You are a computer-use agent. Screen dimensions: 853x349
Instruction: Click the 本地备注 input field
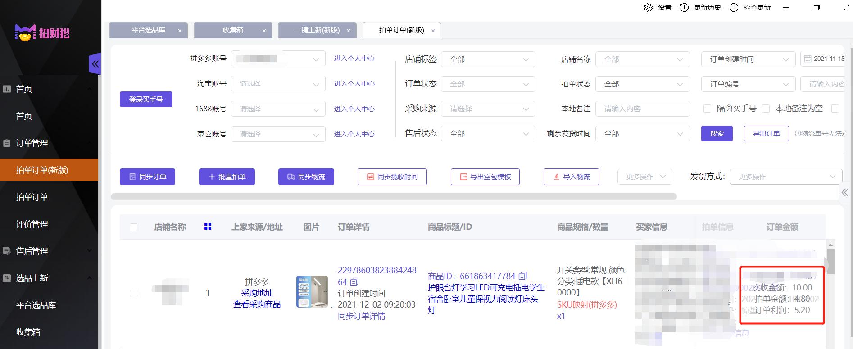click(x=643, y=109)
